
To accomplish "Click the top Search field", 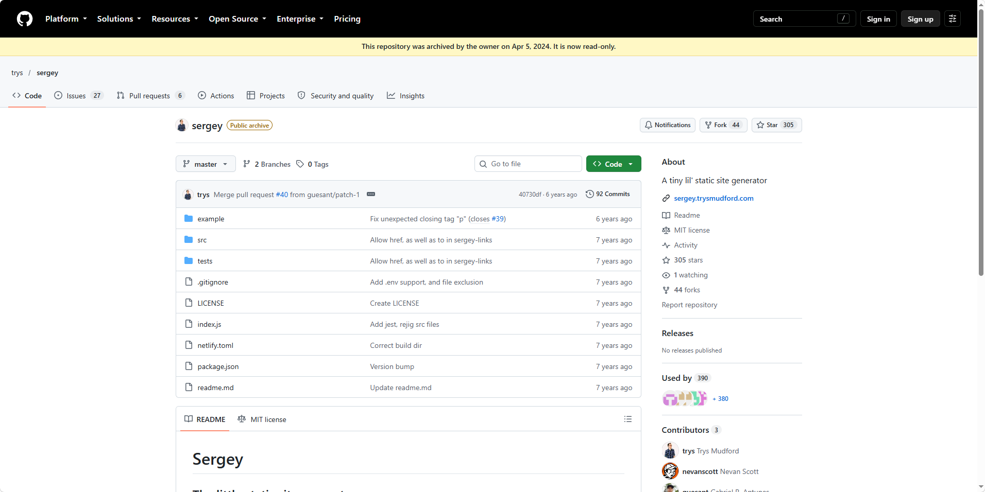I will 804,19.
